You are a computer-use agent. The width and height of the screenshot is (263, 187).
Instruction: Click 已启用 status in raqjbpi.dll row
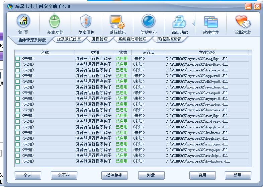[121, 59]
